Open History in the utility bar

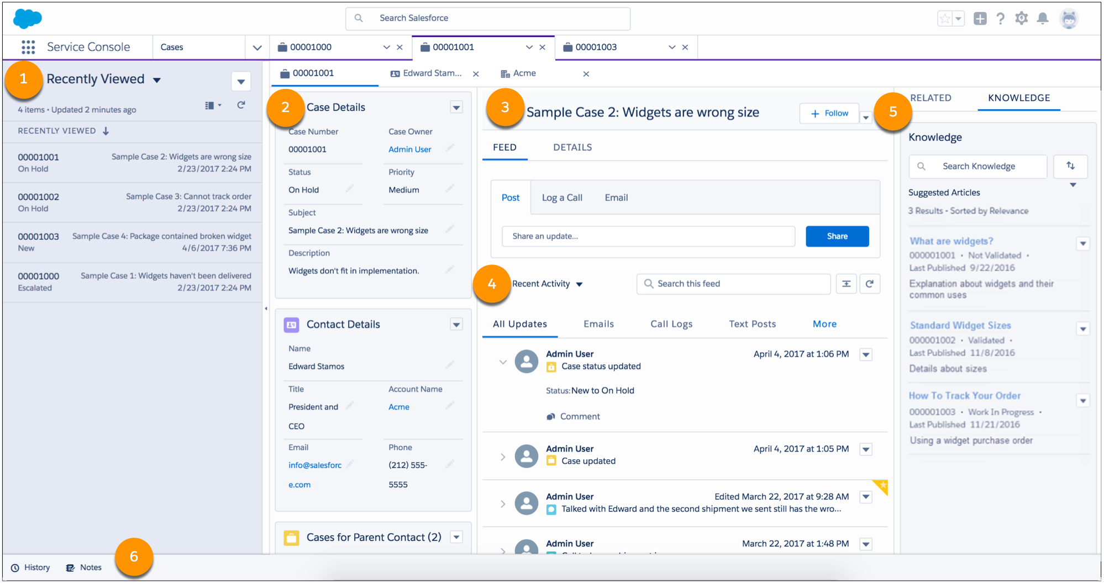30,567
